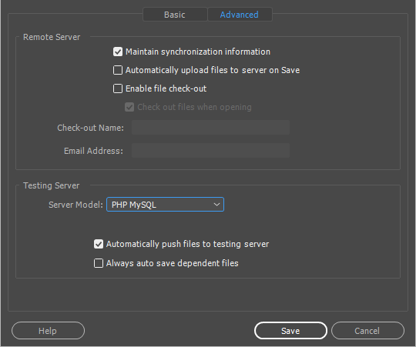The height and width of the screenshot is (347, 416).
Task: Click the Email Address label
Action: [93, 151]
